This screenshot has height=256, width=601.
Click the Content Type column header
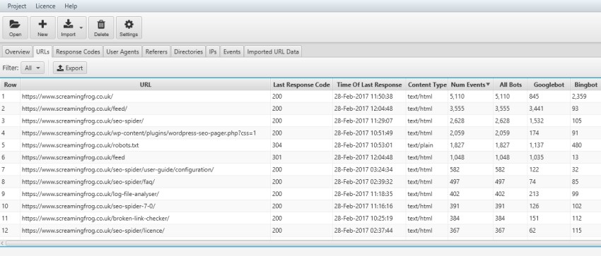click(x=427, y=85)
